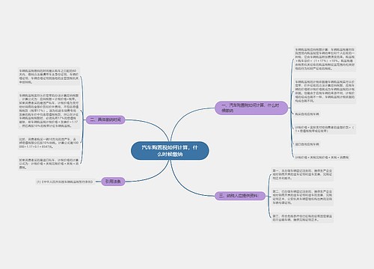Select the formula note 计税价格=关税完税价格+关税+消费税
Screen dimensions: 374x269
[322, 158]
